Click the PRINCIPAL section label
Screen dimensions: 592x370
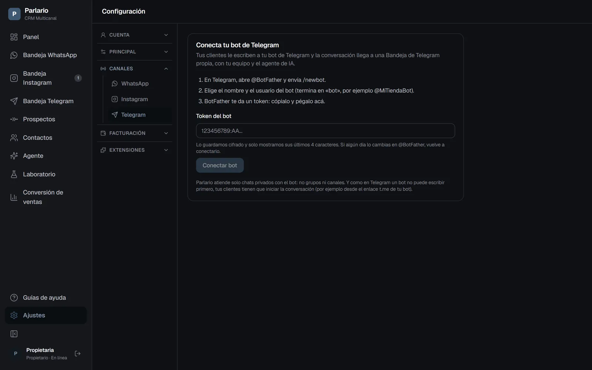(122, 52)
